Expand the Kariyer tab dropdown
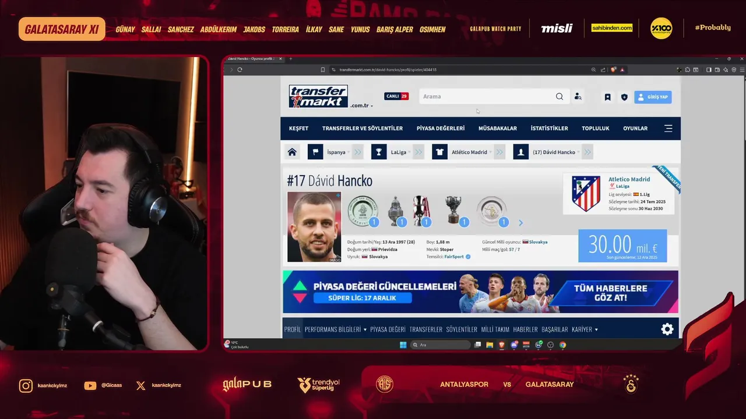Viewport: 746px width, 419px height. 596,329
